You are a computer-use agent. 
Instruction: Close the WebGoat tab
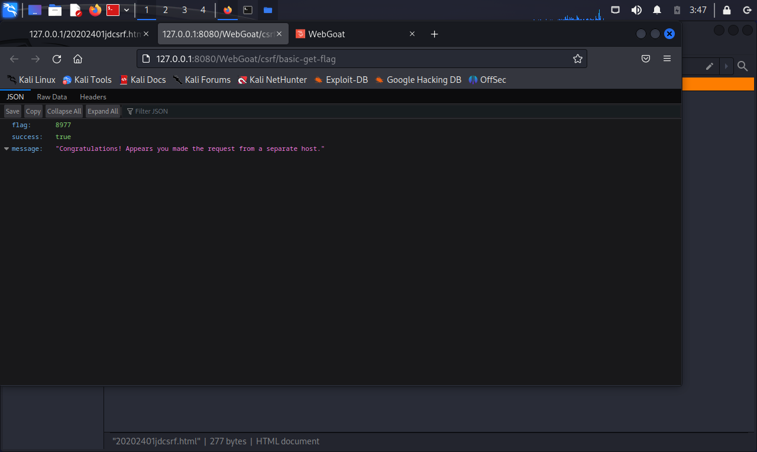point(412,34)
